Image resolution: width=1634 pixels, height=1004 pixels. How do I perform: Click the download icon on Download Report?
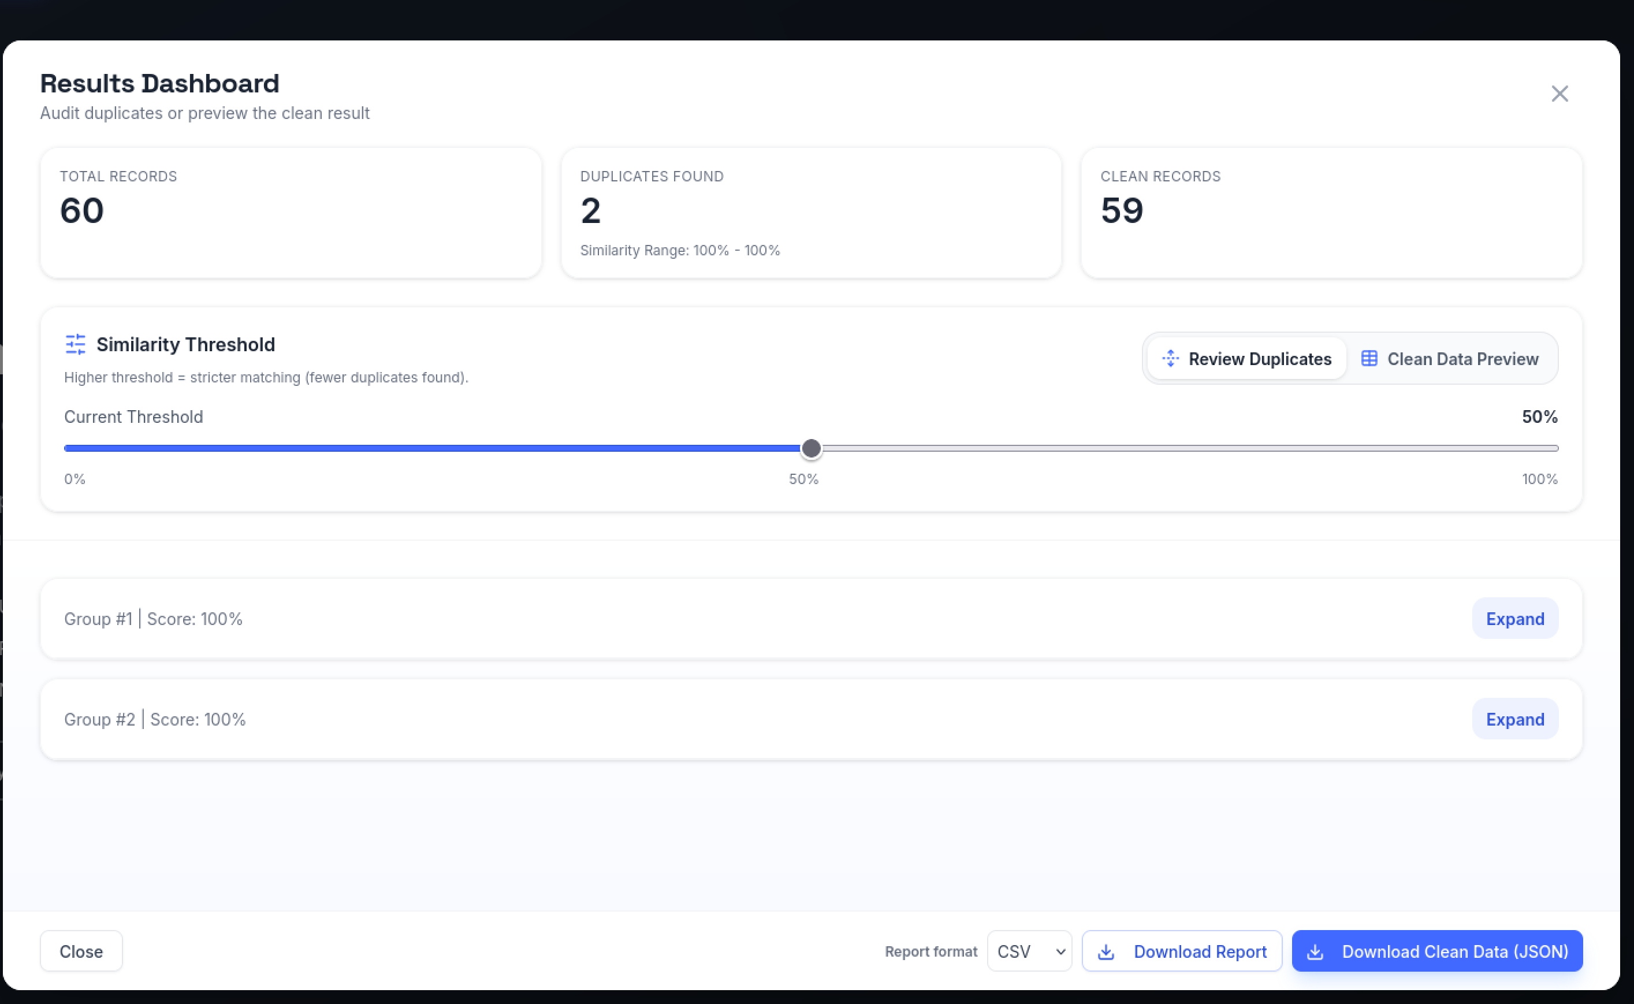(1106, 951)
